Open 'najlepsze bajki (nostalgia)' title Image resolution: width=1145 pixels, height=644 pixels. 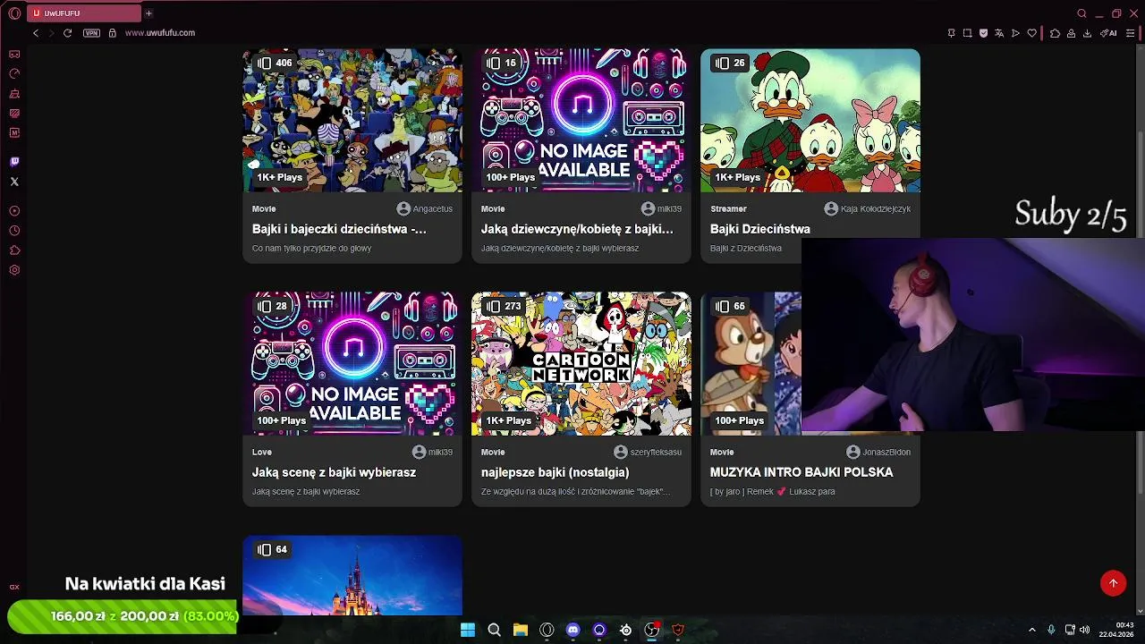pyautogui.click(x=556, y=472)
